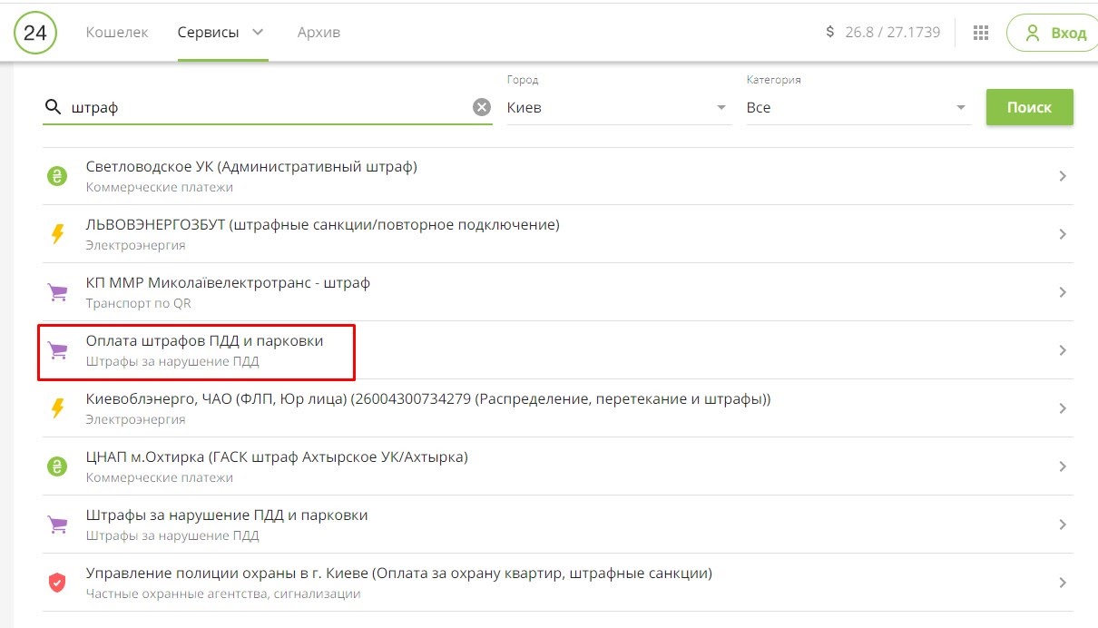Expand arrow for Оплата штрафов ПДД и парковки
Screen dimensions: 1098x628
pos(1062,350)
